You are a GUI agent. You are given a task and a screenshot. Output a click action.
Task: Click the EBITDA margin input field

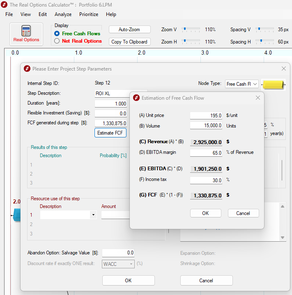click(206, 153)
